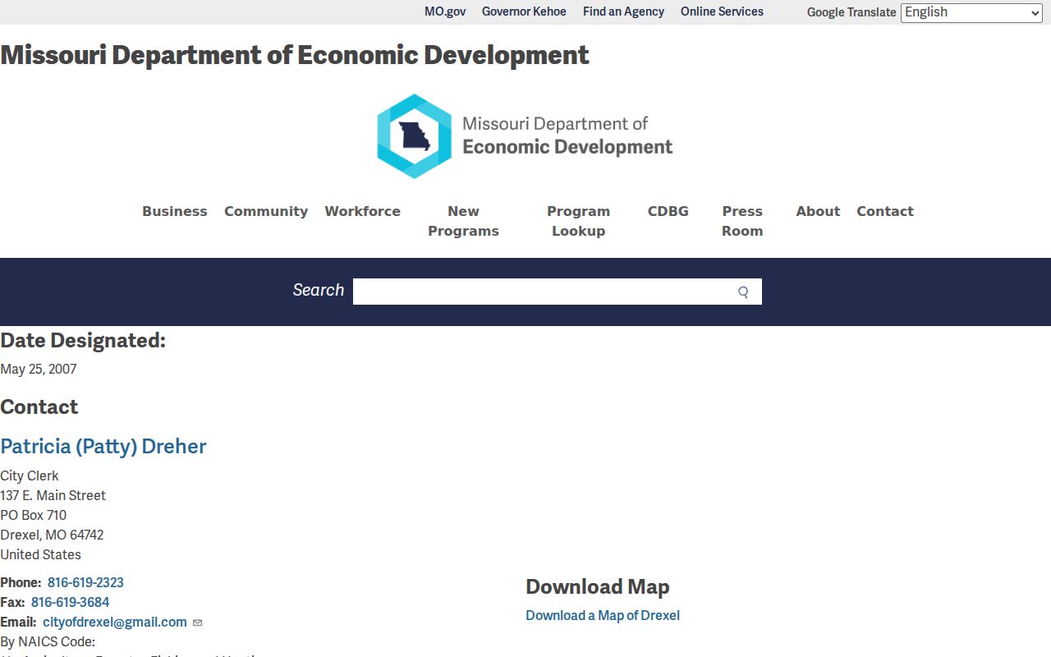Go to Program Lookup
This screenshot has width=1051, height=657.
point(578,221)
